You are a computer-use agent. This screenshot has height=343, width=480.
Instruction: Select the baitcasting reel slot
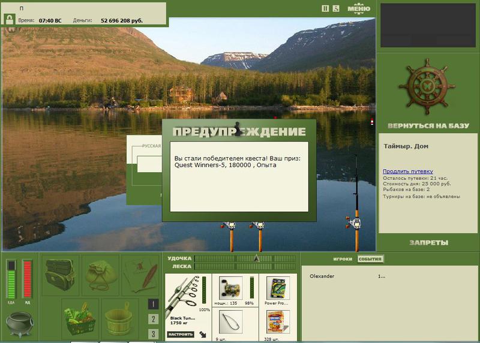click(230, 288)
